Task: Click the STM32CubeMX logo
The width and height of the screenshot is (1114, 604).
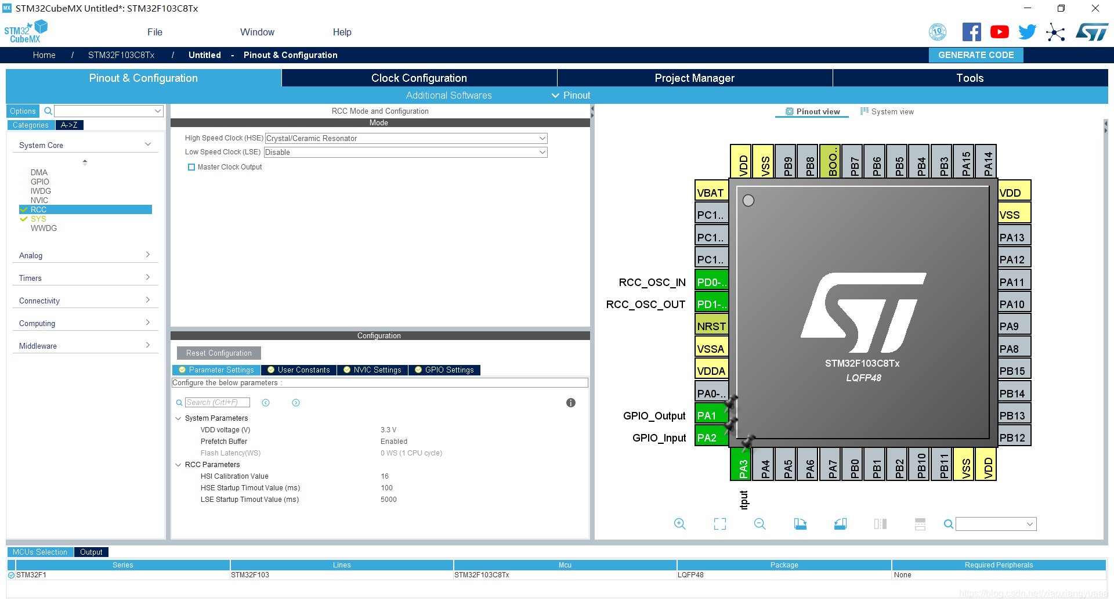Action: 26,32
